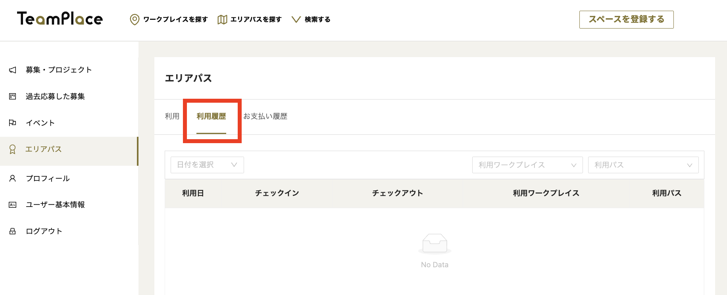Click the person icon beside プロフィール
Viewport: 727px width, 295px height.
pos(13,178)
